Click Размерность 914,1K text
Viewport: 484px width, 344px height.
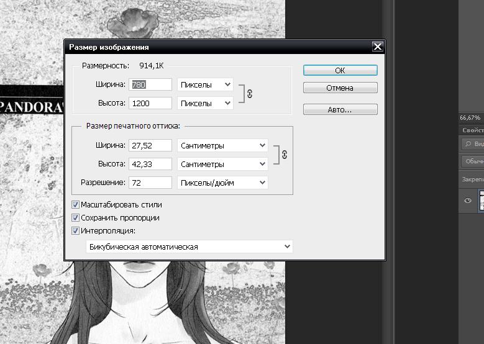(122, 65)
